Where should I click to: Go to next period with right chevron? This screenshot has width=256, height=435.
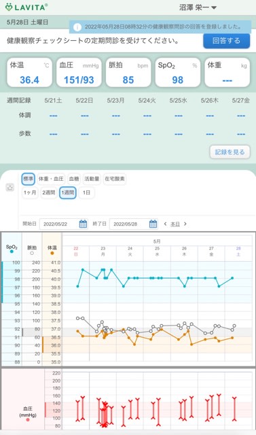pyautogui.click(x=185, y=224)
